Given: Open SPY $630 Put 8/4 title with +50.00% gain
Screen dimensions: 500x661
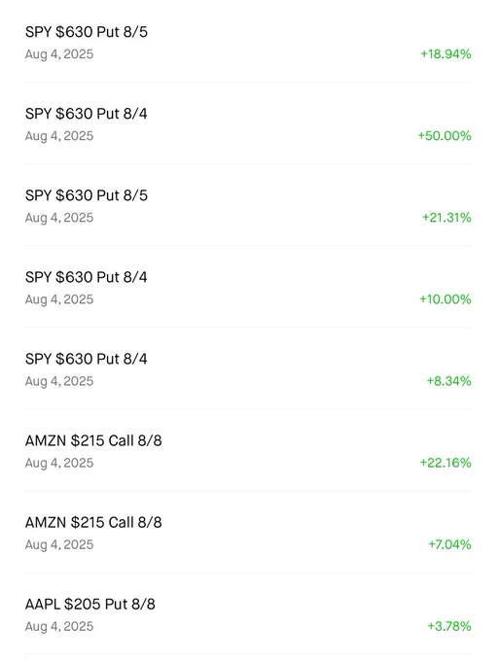Looking at the screenshot, I should 86,114.
